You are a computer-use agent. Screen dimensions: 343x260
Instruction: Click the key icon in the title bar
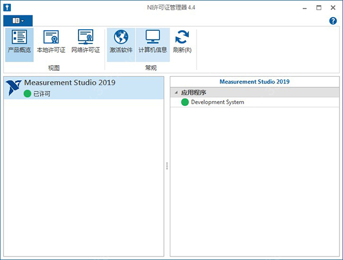[7, 7]
